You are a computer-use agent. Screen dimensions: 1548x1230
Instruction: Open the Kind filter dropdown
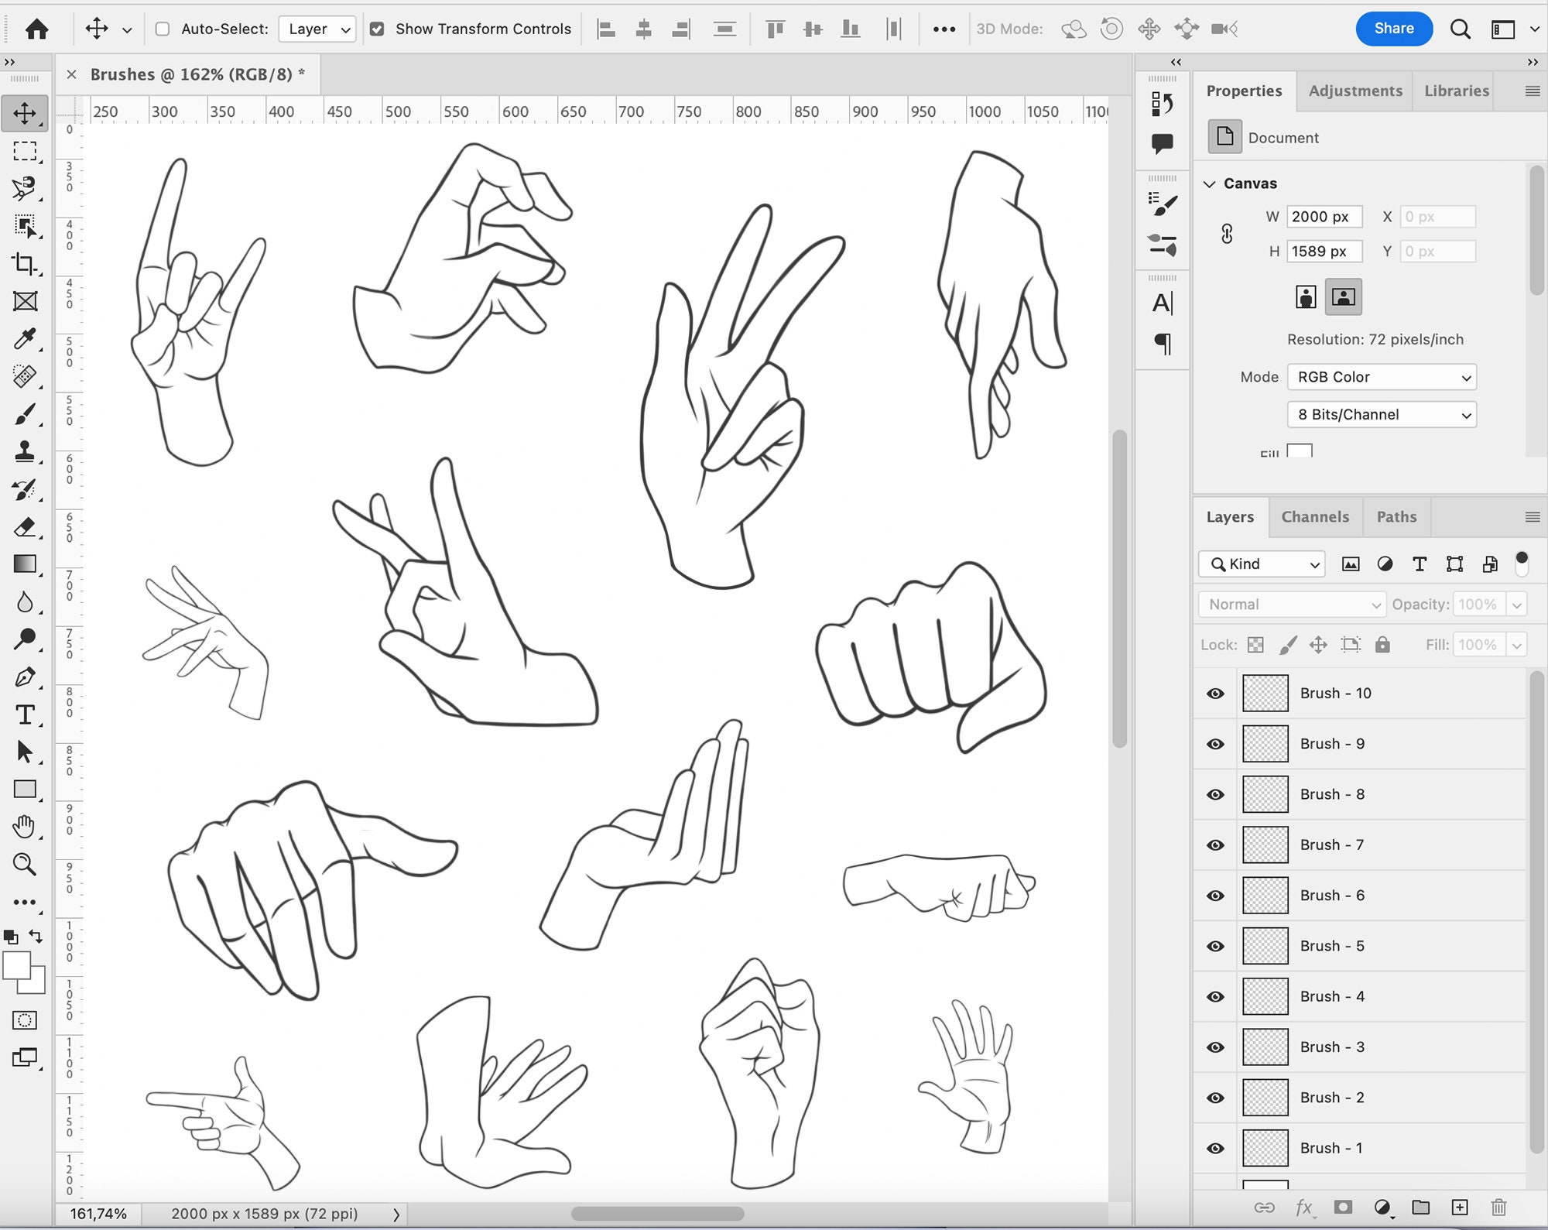[1261, 564]
